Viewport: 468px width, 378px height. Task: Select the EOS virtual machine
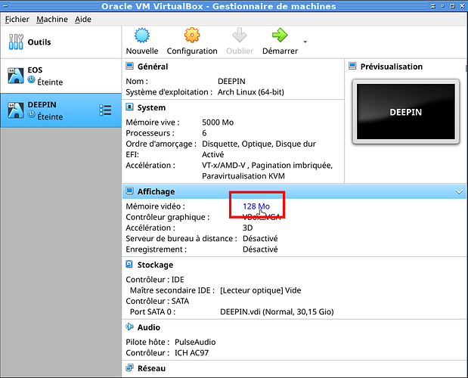click(x=61, y=76)
